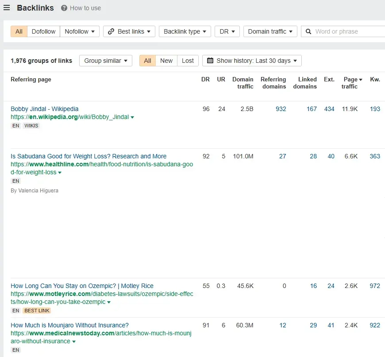Image resolution: width=385 pixels, height=357 pixels.
Task: Expand the Backlink type filter
Action: pos(185,31)
